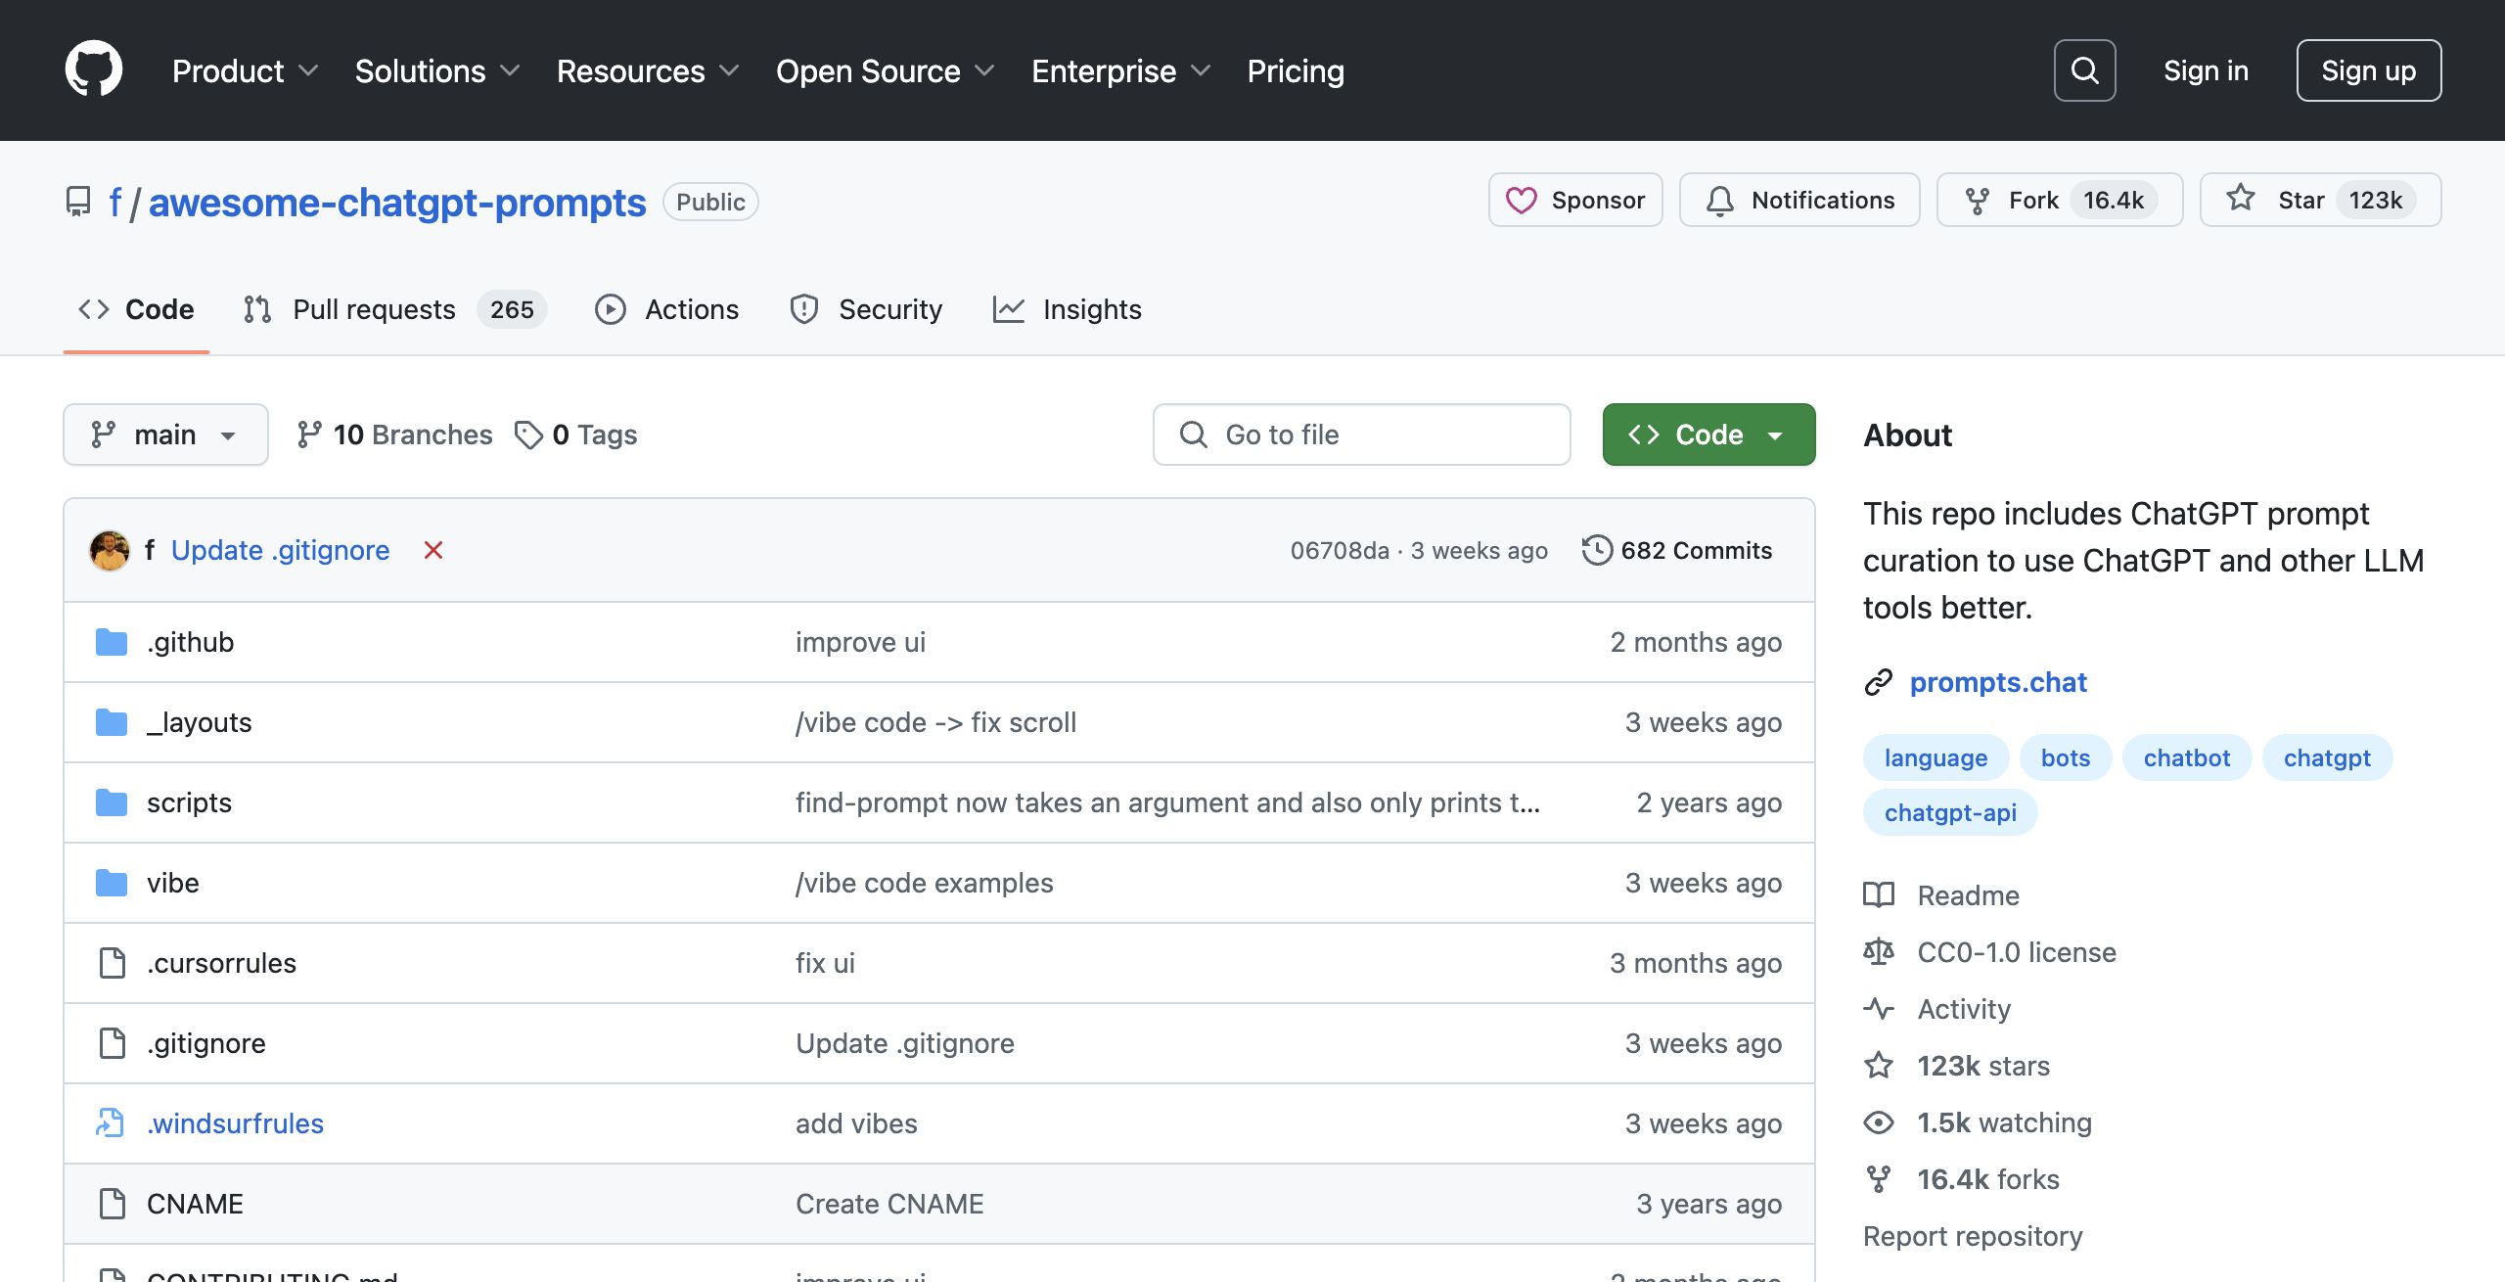Expand the green Code dropdown
2505x1282 pixels.
point(1708,435)
